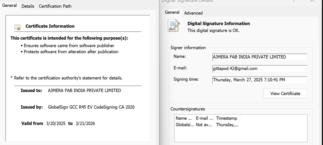323x145 pixels.
Task: Click the 'Refer to the certification authority's statement' note
Action: tap(67, 78)
